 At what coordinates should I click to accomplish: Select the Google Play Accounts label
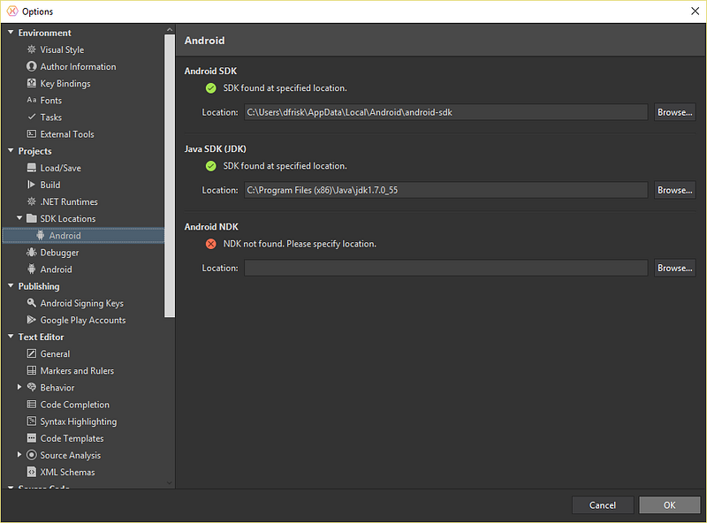click(83, 320)
